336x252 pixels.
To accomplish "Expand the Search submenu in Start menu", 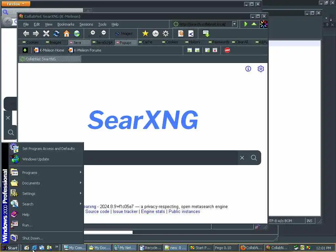I will coord(46,204).
